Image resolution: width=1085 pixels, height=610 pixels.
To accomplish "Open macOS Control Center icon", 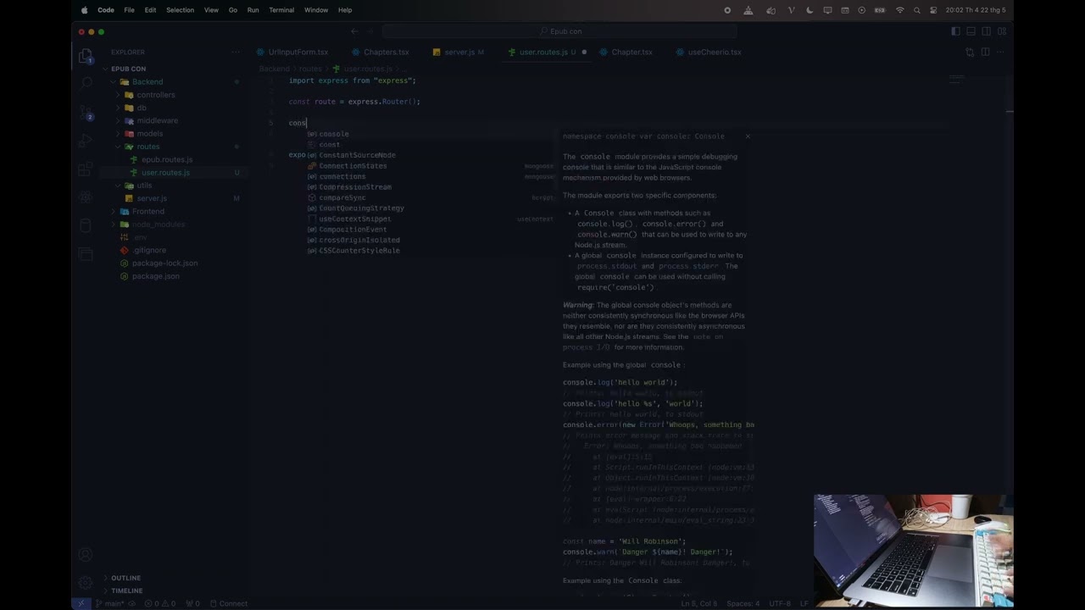I will pos(933,10).
